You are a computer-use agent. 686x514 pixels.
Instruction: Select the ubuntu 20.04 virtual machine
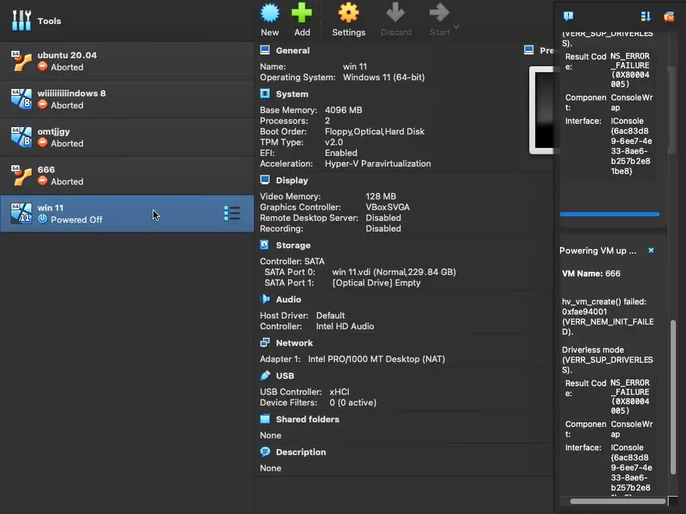pos(127,61)
